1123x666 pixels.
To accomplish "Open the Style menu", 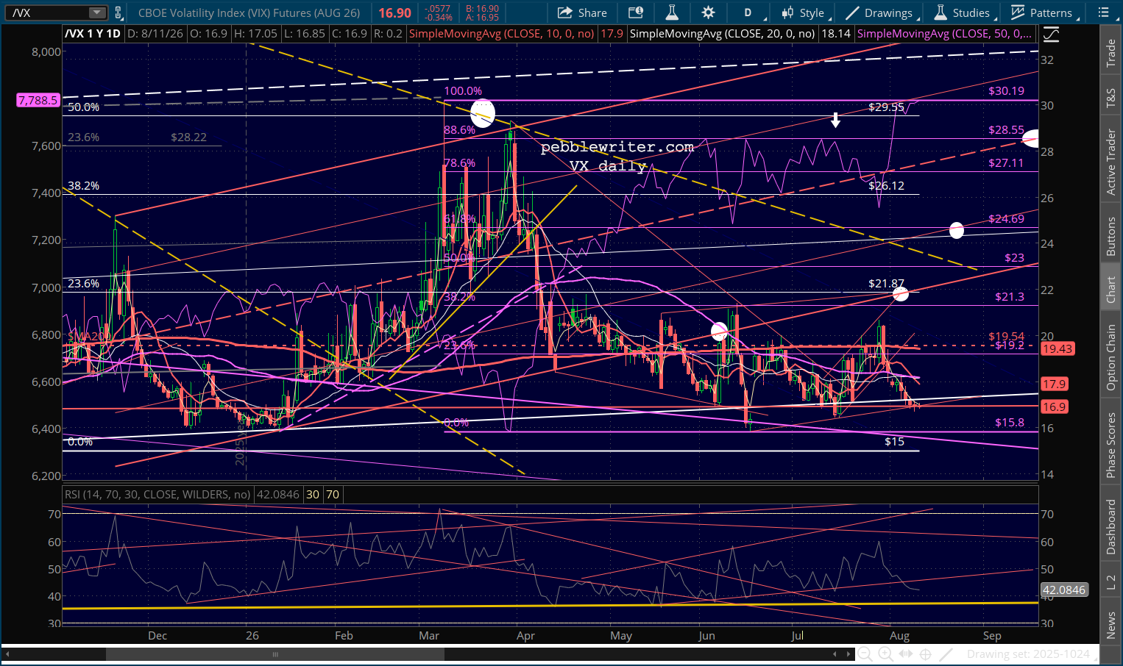I will tap(805, 12).
